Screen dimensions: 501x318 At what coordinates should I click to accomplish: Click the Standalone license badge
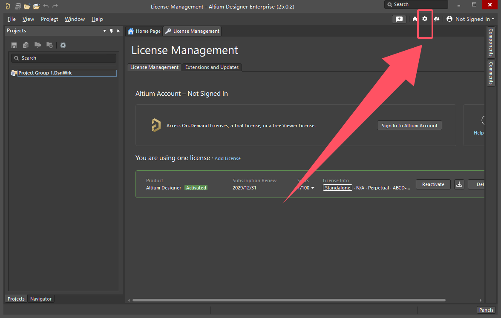pos(337,188)
